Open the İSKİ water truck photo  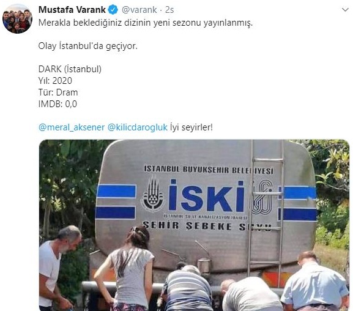(x=194, y=225)
